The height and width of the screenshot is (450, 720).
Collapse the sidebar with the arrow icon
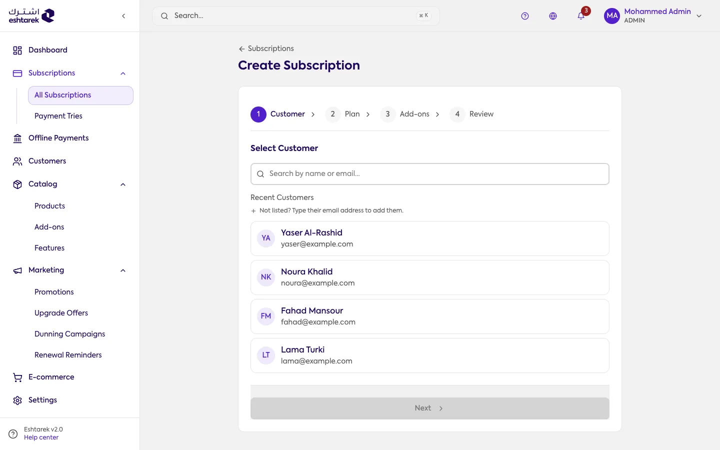(x=123, y=16)
